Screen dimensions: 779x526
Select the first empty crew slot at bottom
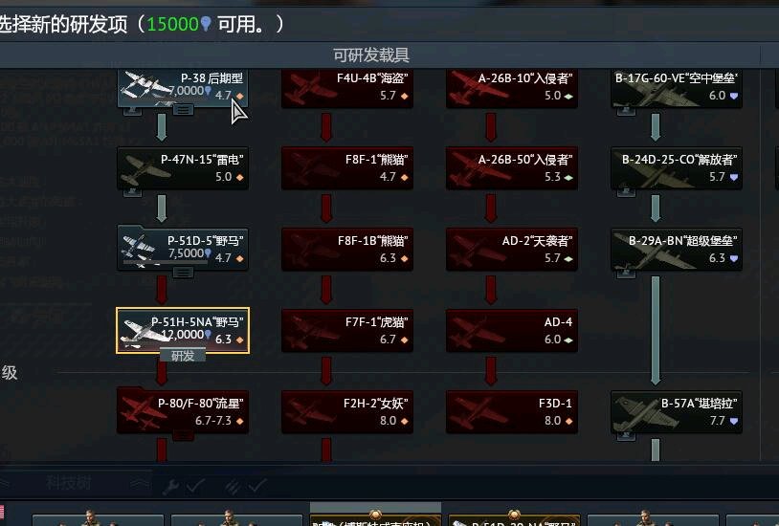[98, 520]
